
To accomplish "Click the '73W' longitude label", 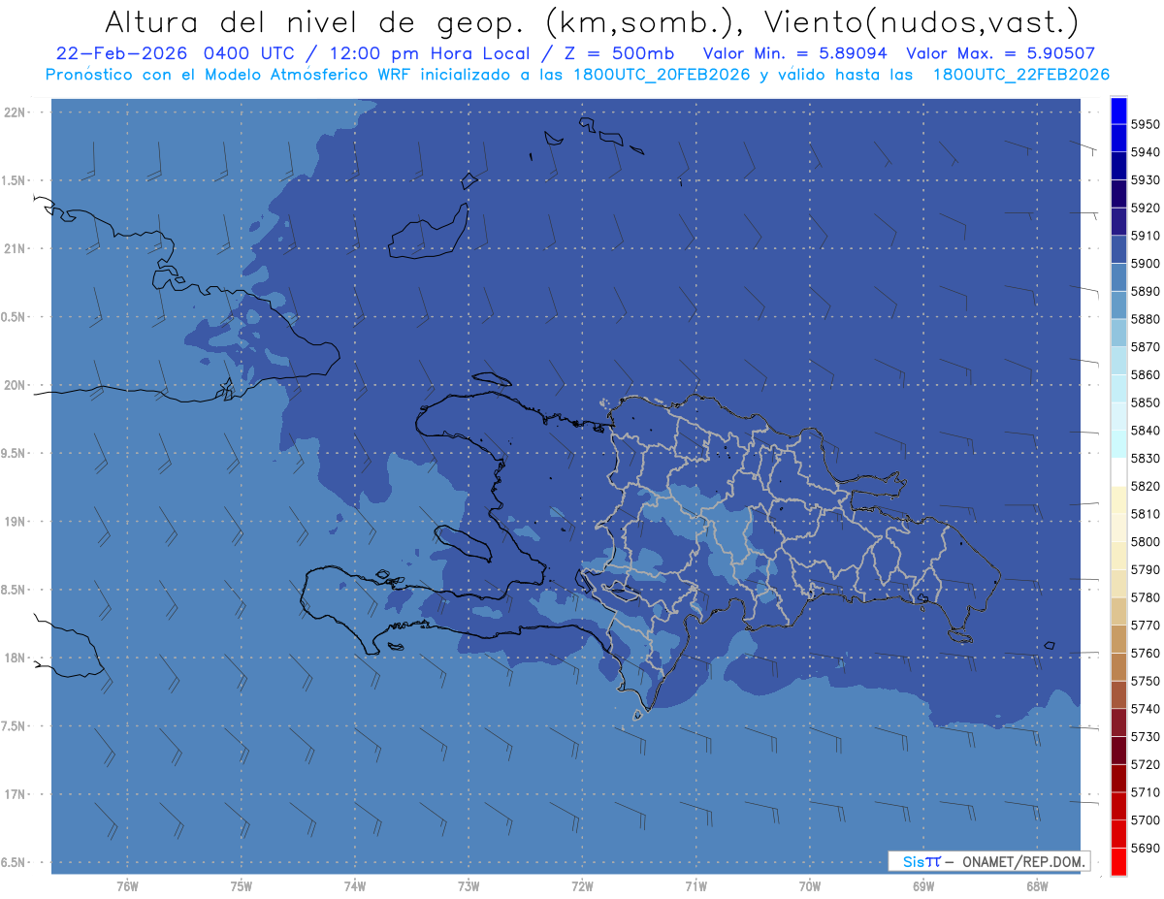I will [x=469, y=887].
